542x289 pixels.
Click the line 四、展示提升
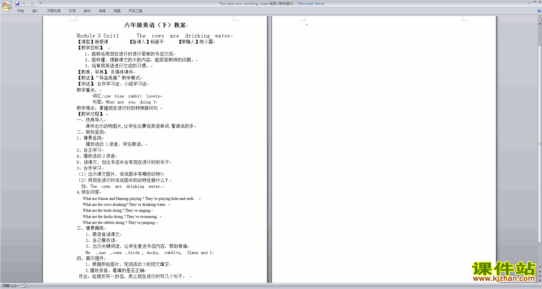(90, 258)
